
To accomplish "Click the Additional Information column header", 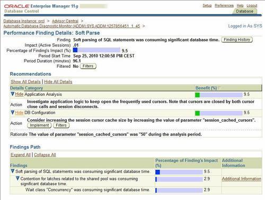I will [233, 163].
